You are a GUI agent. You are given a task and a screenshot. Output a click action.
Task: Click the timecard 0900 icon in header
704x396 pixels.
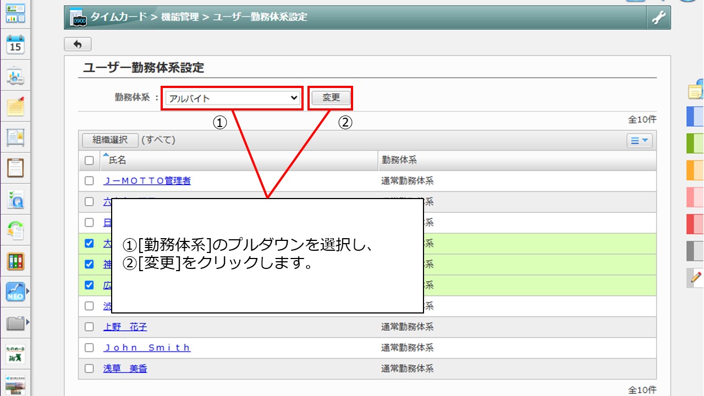pyautogui.click(x=78, y=18)
